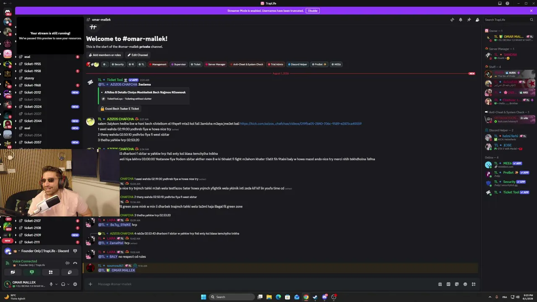Click the Search TrapLife field
This screenshot has height=302, width=537.
click(x=508, y=20)
